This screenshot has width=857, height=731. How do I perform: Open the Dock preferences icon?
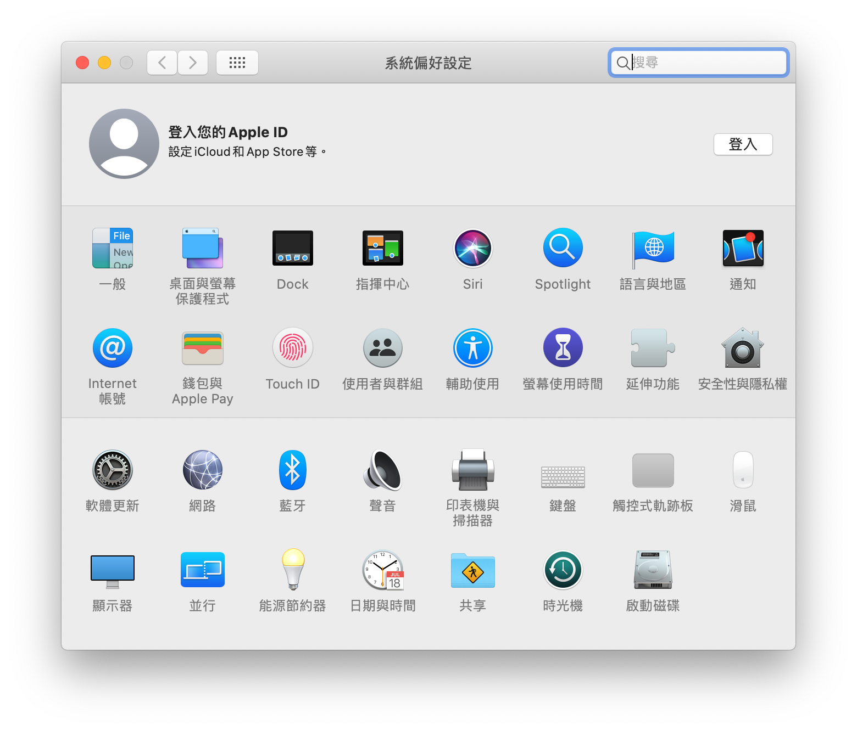(293, 248)
